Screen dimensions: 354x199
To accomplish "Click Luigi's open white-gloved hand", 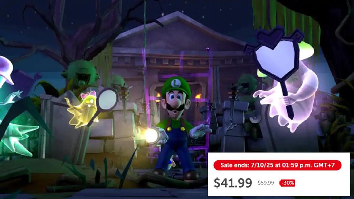I will (x=200, y=131).
